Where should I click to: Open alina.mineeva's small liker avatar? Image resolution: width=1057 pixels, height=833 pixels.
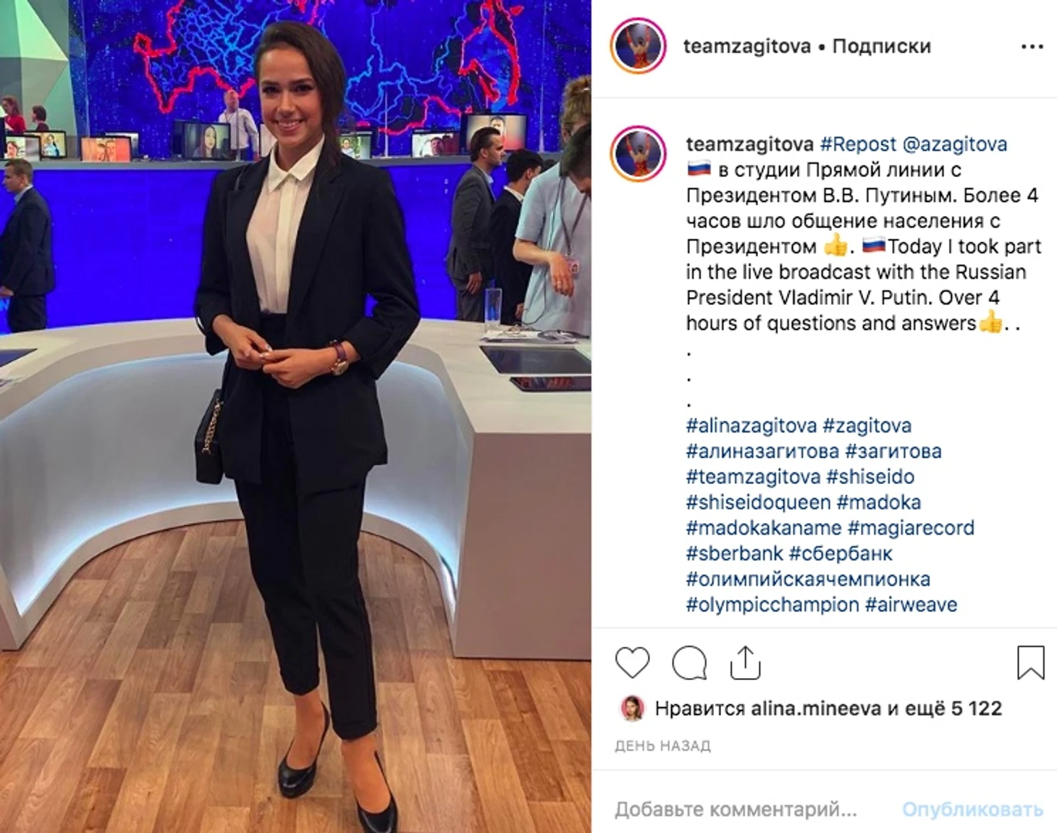(x=633, y=708)
